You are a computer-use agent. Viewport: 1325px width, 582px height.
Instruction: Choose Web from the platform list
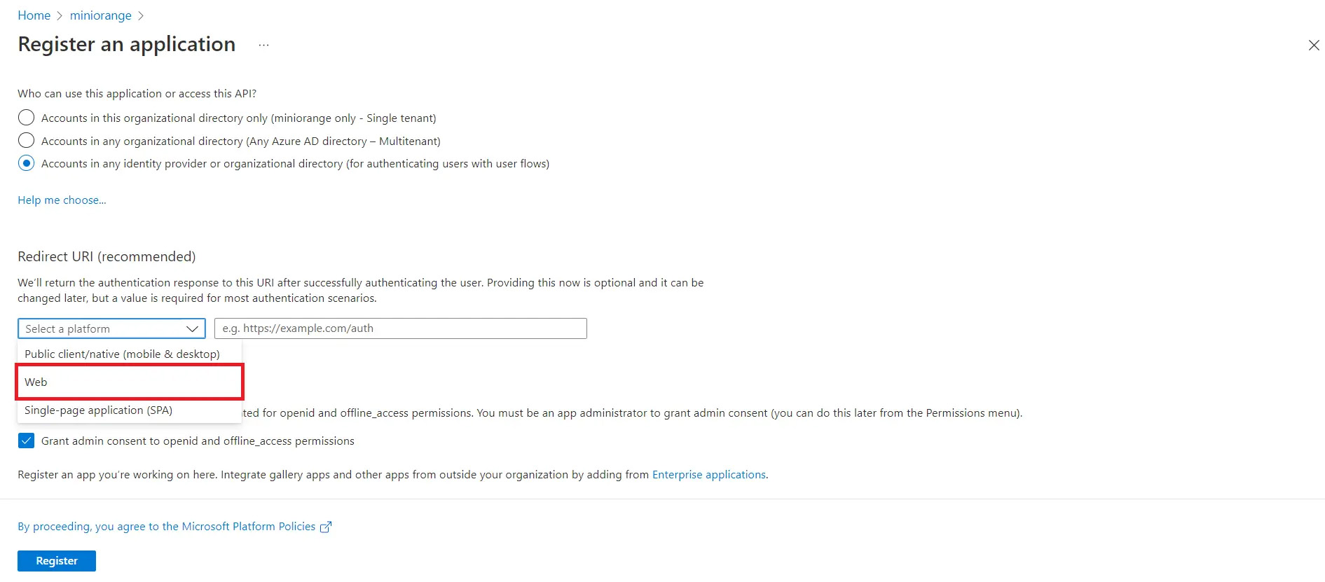(x=130, y=382)
